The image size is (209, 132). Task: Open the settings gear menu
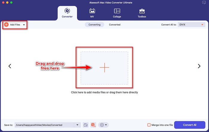[103, 125]
